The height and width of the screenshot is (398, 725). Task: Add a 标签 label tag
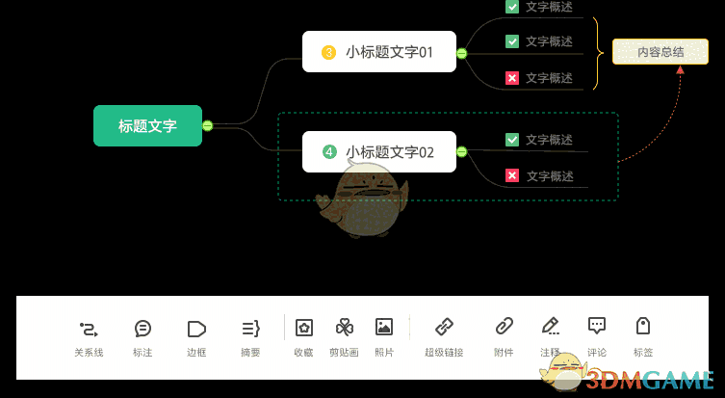pyautogui.click(x=643, y=338)
